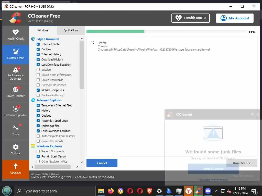
Task: Click the Health status button
Action: tap(190, 18)
